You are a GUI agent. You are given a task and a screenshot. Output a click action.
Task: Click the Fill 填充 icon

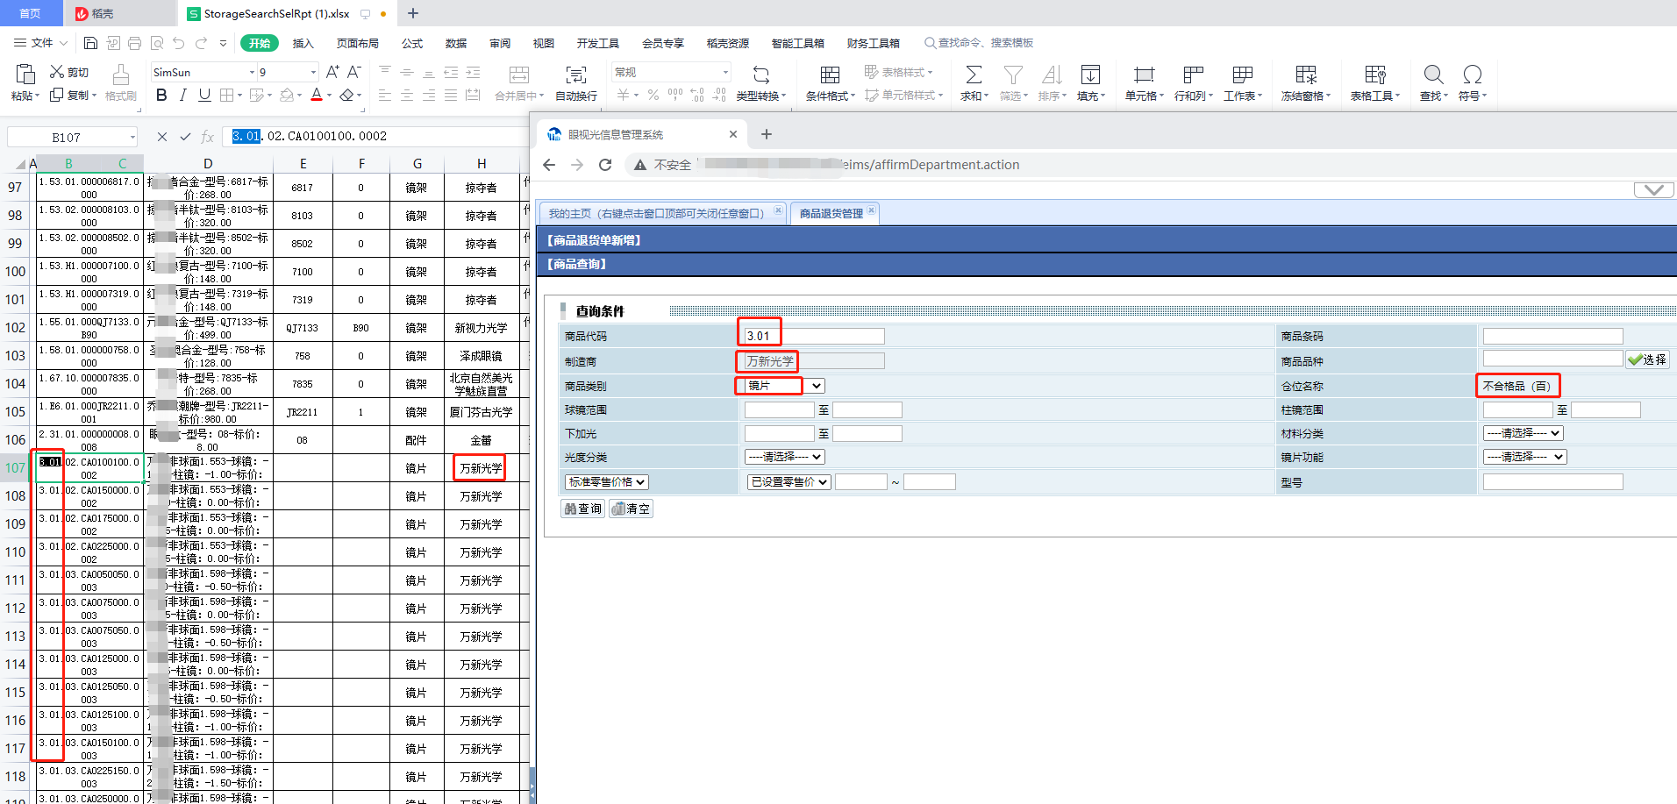pyautogui.click(x=1090, y=75)
